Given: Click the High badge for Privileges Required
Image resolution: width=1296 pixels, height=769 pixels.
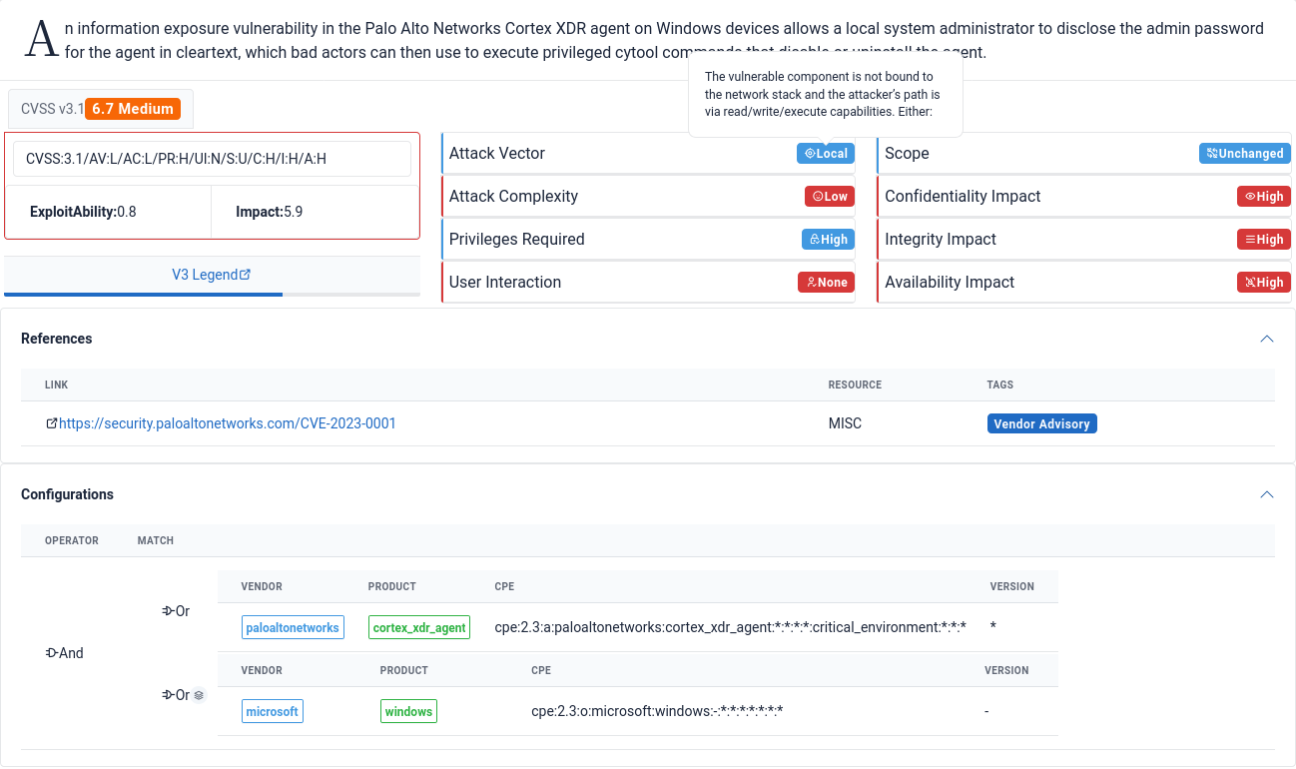Looking at the screenshot, I should point(828,239).
